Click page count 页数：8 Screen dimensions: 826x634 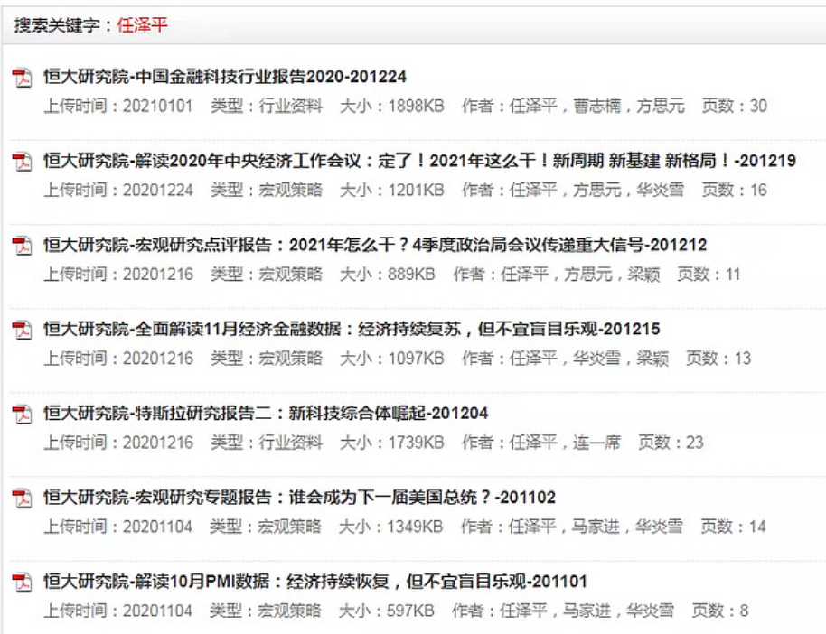click(x=720, y=611)
